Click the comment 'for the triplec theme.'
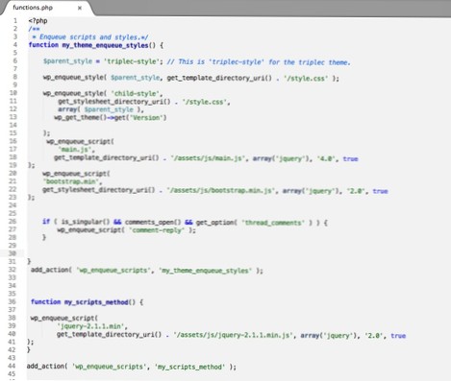This screenshot has height=381, width=451. [310, 62]
